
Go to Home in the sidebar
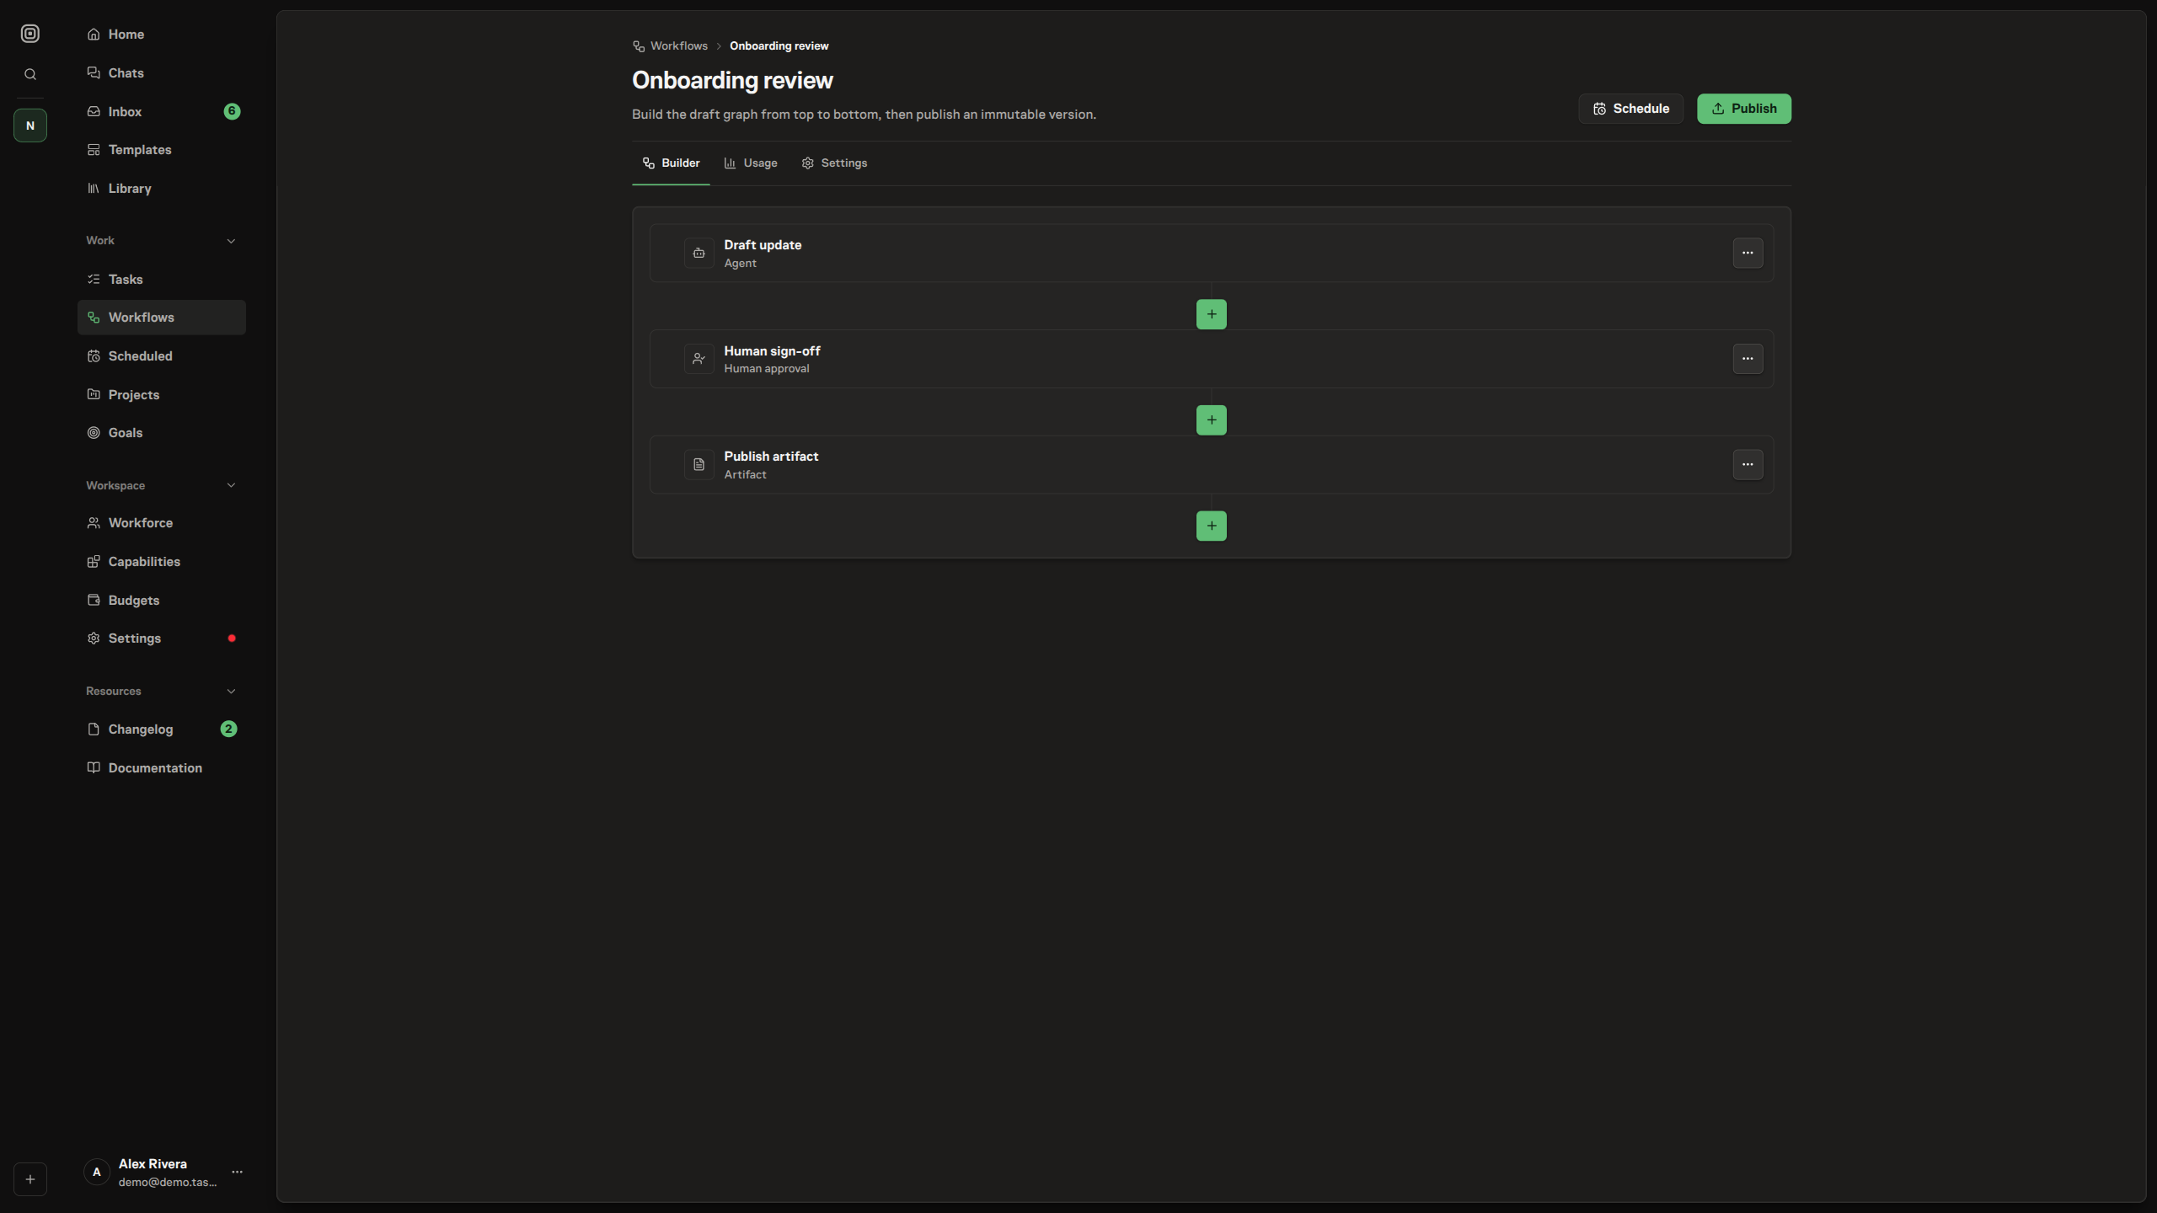click(162, 35)
